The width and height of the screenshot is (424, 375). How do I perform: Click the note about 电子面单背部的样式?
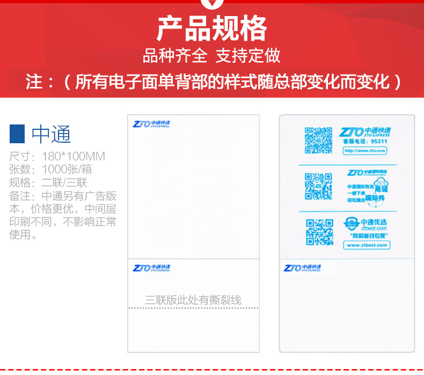213,82
